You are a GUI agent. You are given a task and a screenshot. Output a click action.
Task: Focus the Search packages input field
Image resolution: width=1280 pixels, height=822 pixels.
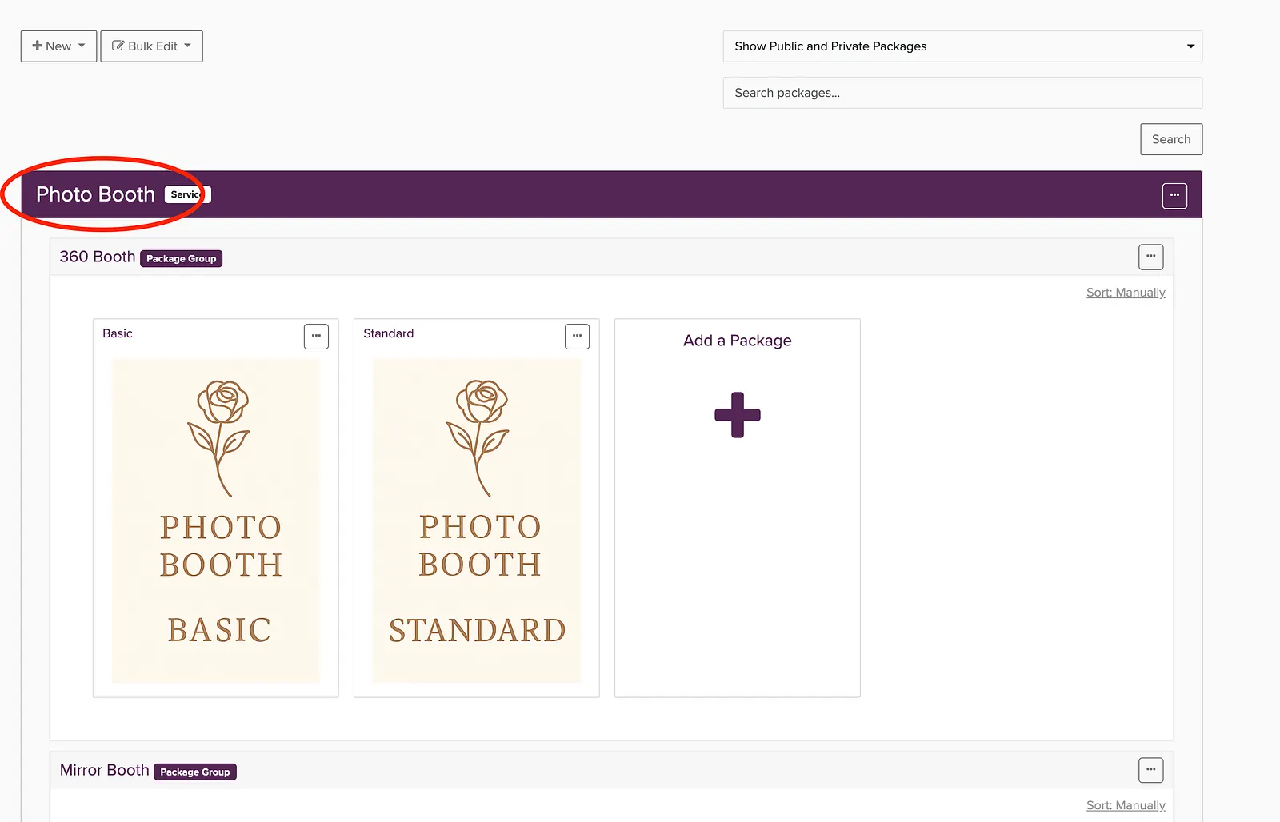pyautogui.click(x=962, y=93)
